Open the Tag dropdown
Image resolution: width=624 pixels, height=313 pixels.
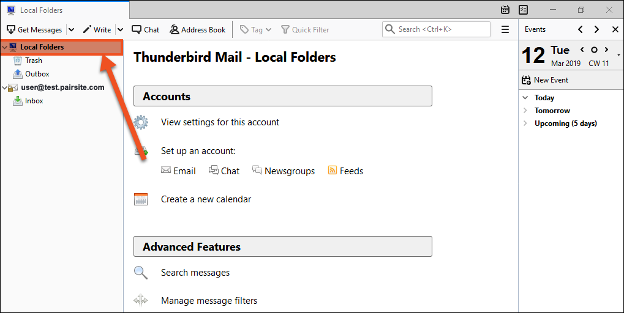[255, 30]
